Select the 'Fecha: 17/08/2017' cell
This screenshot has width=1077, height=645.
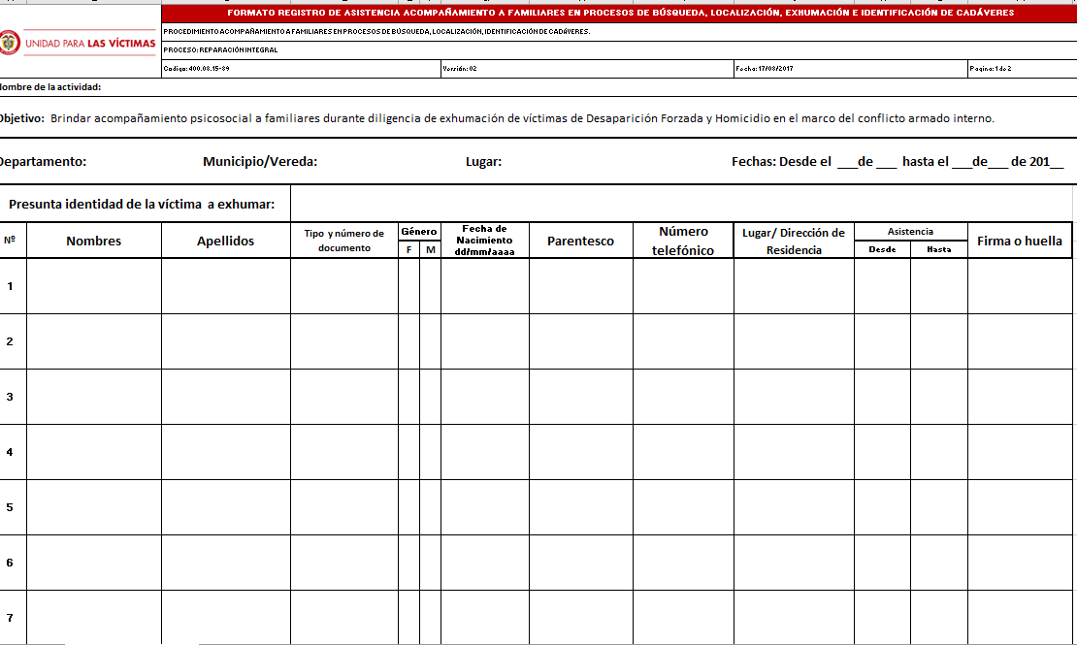tap(850, 69)
